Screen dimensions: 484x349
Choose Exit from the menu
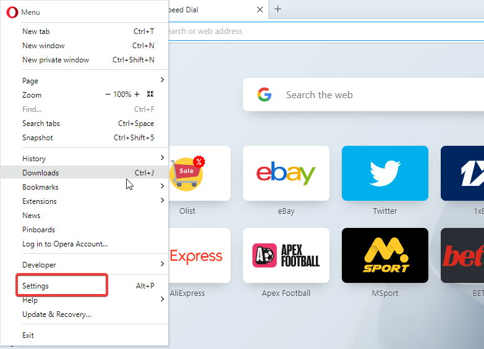pyautogui.click(x=85, y=335)
